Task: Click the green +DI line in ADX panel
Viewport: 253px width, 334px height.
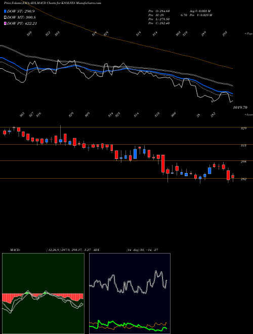Action: point(128,325)
